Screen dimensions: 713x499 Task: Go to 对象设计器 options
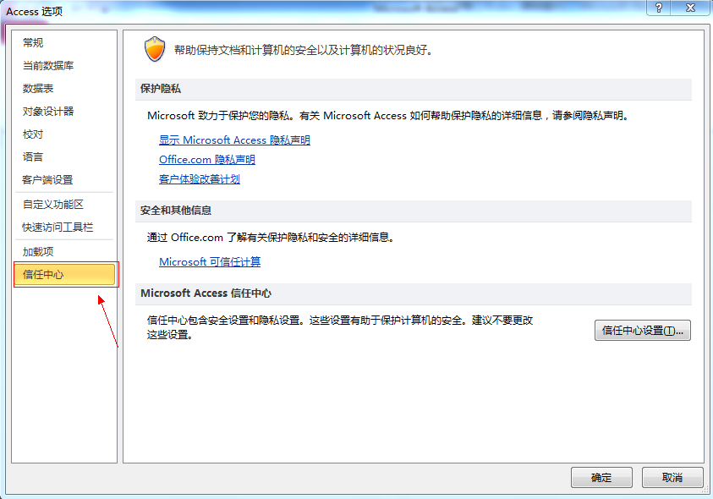click(47, 111)
